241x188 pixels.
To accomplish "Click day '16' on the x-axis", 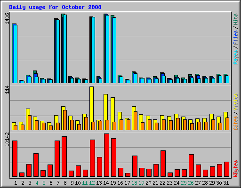I will coord(120,183).
